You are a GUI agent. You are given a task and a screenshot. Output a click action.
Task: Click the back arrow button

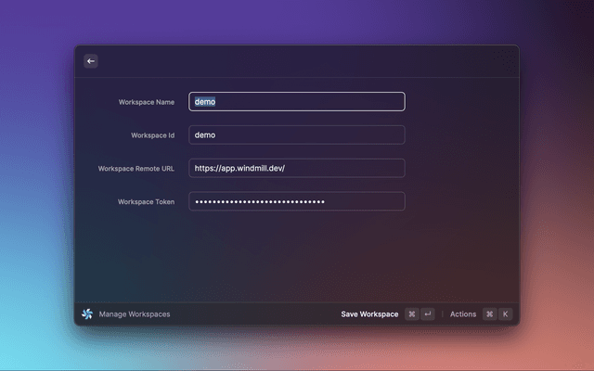pos(91,61)
